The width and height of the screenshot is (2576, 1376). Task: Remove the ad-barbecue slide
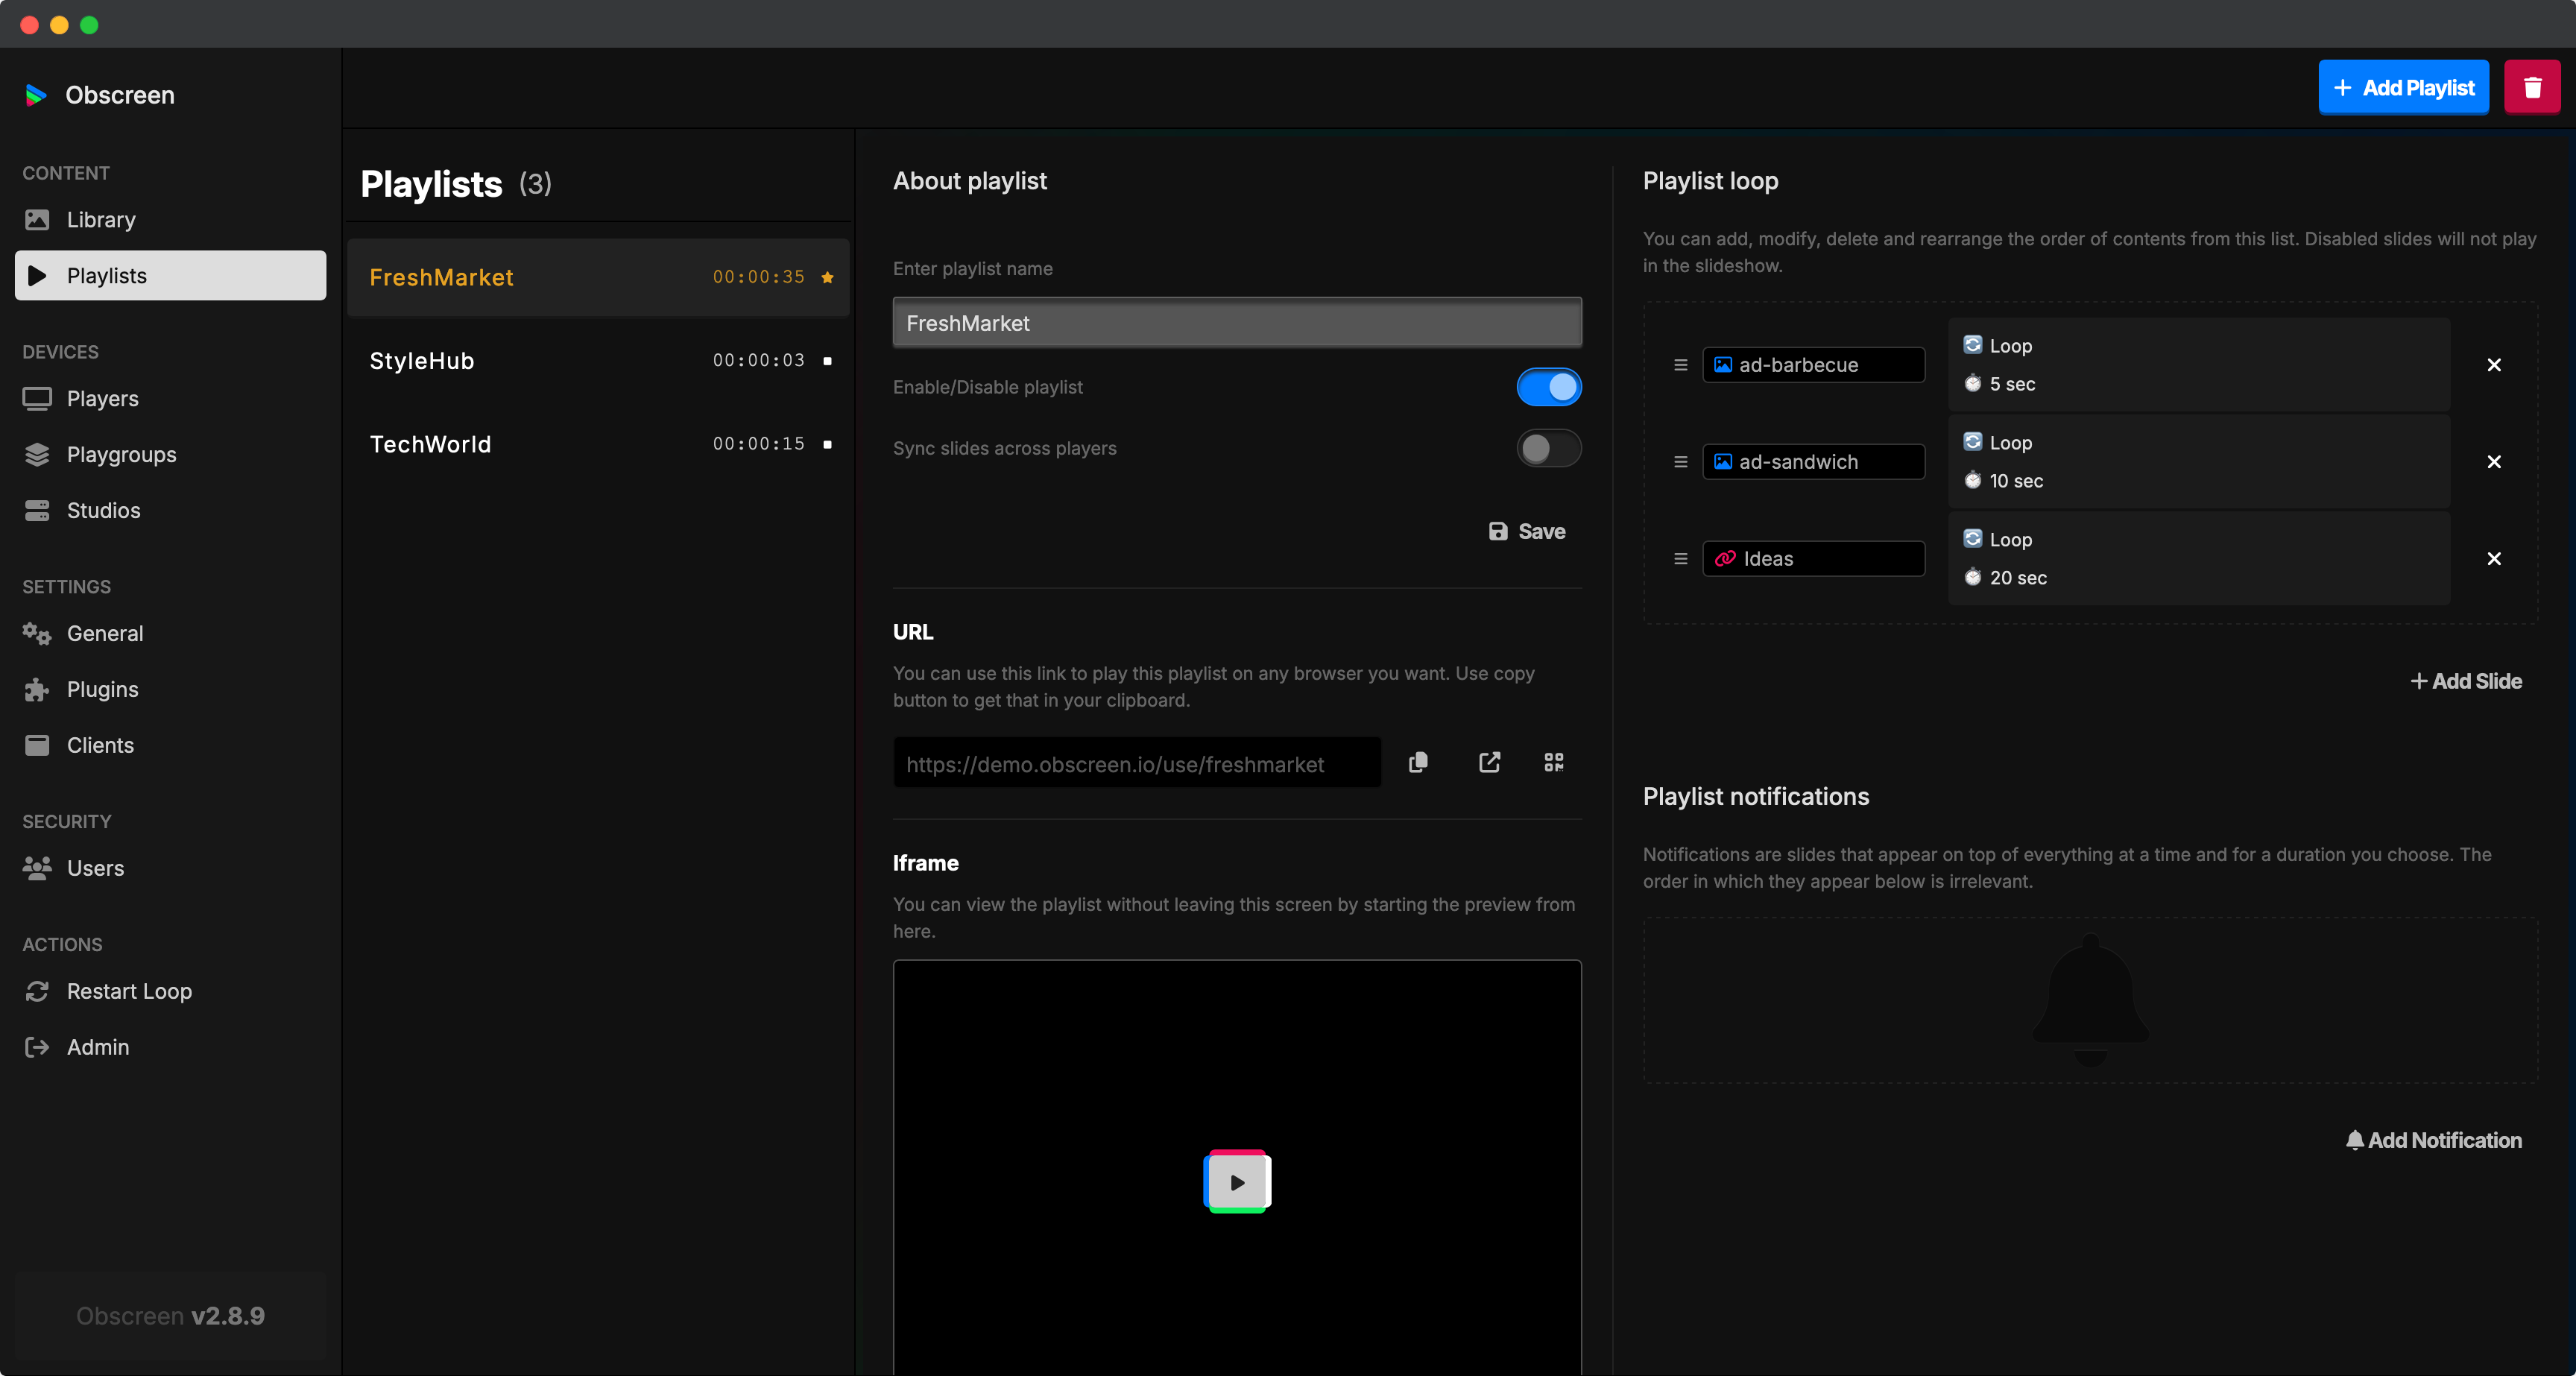[x=2494, y=365]
